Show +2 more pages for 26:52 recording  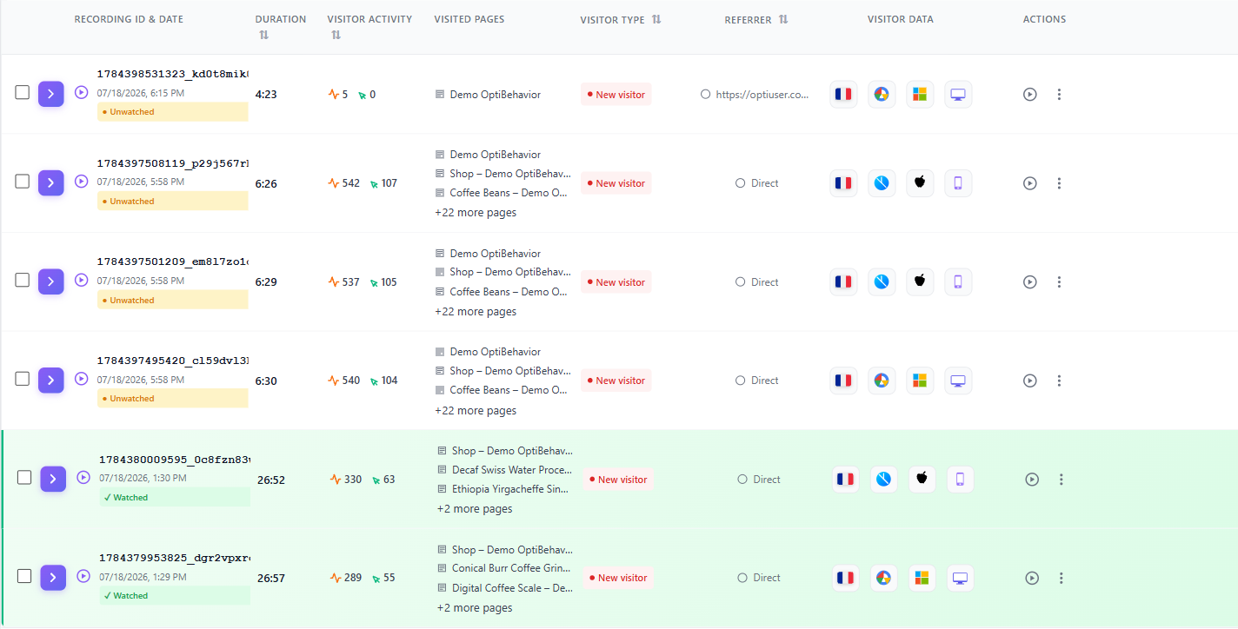coord(475,509)
